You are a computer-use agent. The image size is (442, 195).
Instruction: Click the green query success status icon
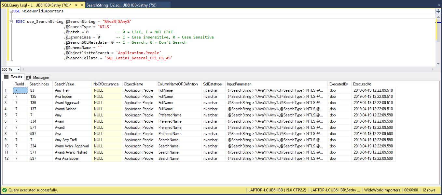(x=4, y=190)
